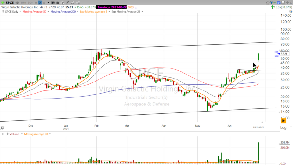Click the share nodes icon
Image resolution: width=293 pixels, height=165 pixels.
(78, 3)
